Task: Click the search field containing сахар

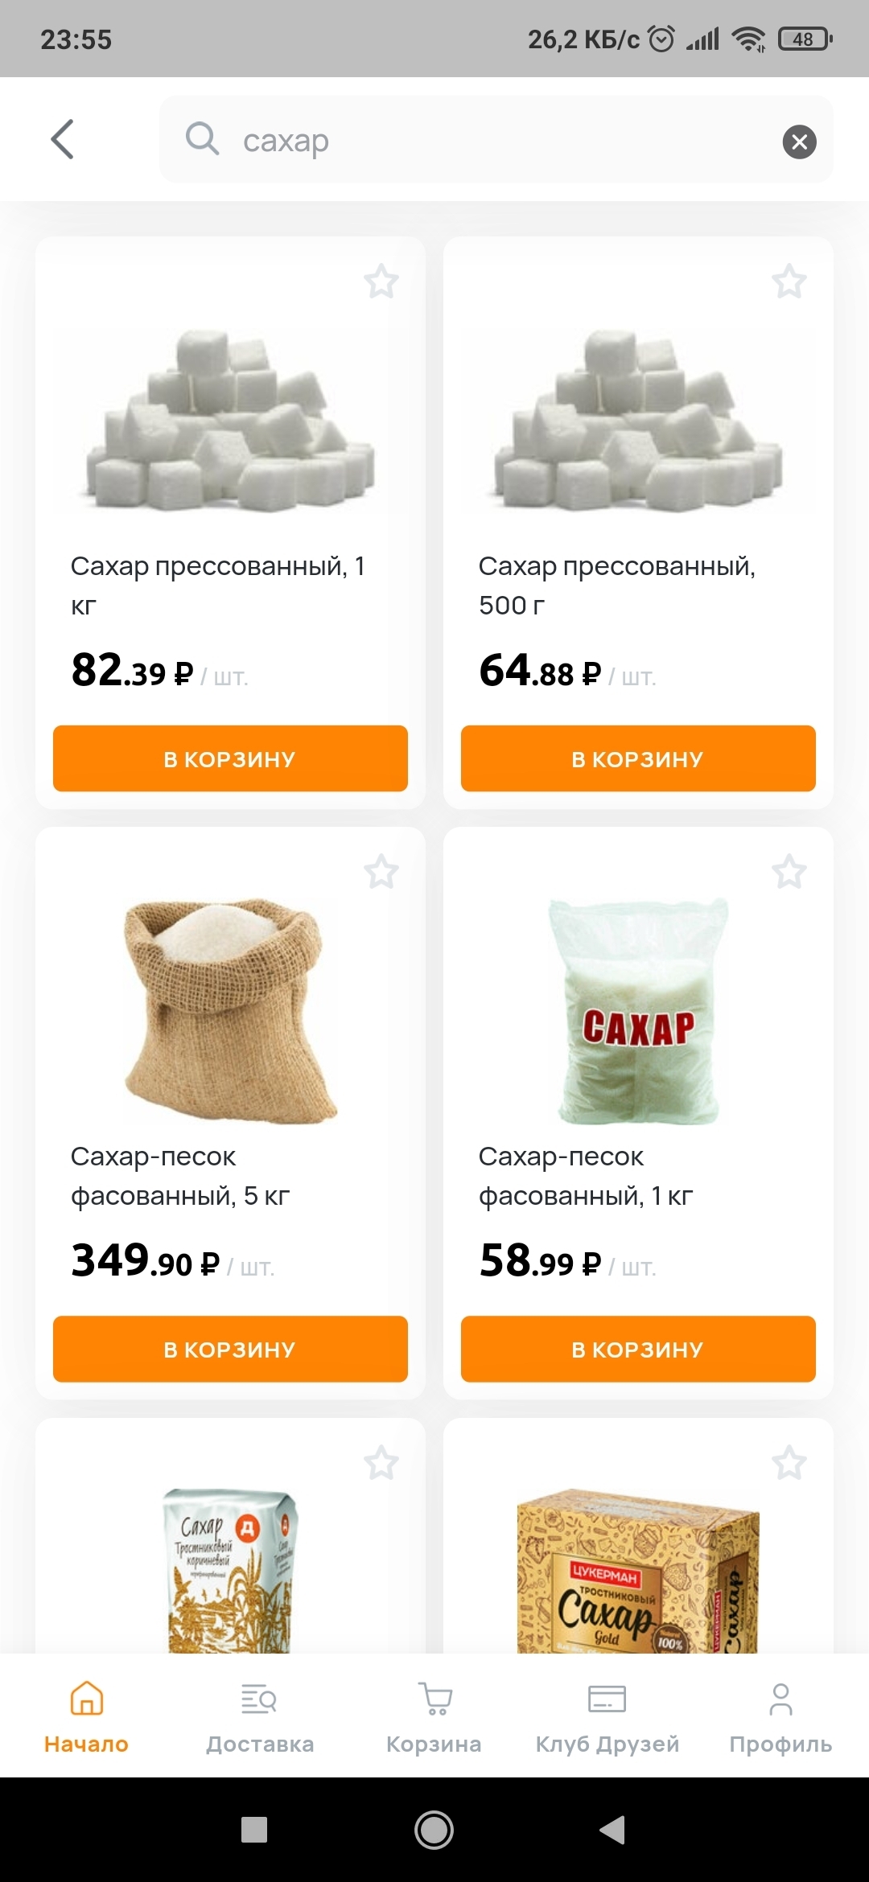Action: (x=496, y=139)
